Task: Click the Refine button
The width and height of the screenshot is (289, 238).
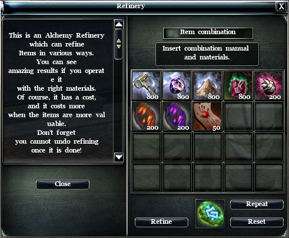Action: [161, 222]
